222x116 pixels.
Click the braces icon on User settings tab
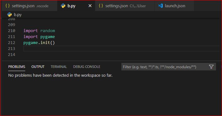pyautogui.click(x=101, y=6)
